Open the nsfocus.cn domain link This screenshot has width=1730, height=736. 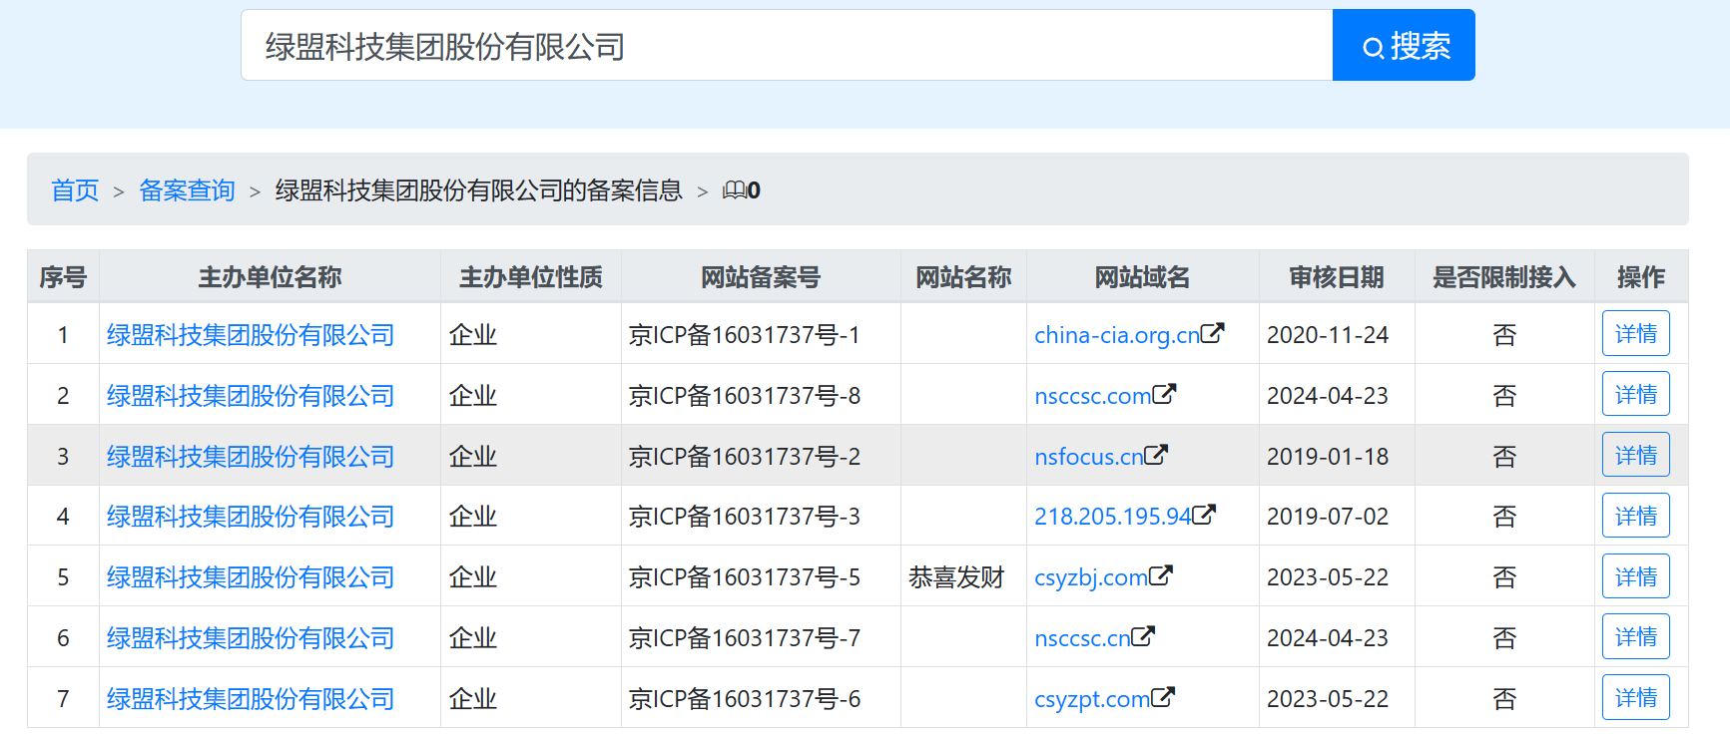[x=1087, y=457]
